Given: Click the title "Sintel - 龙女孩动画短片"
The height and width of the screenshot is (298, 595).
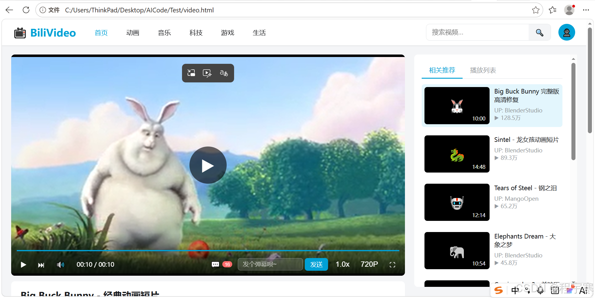Looking at the screenshot, I should pos(526,140).
